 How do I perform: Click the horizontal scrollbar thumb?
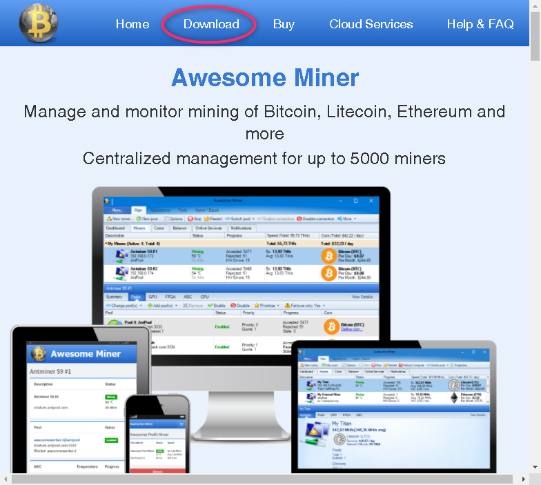tap(262, 479)
